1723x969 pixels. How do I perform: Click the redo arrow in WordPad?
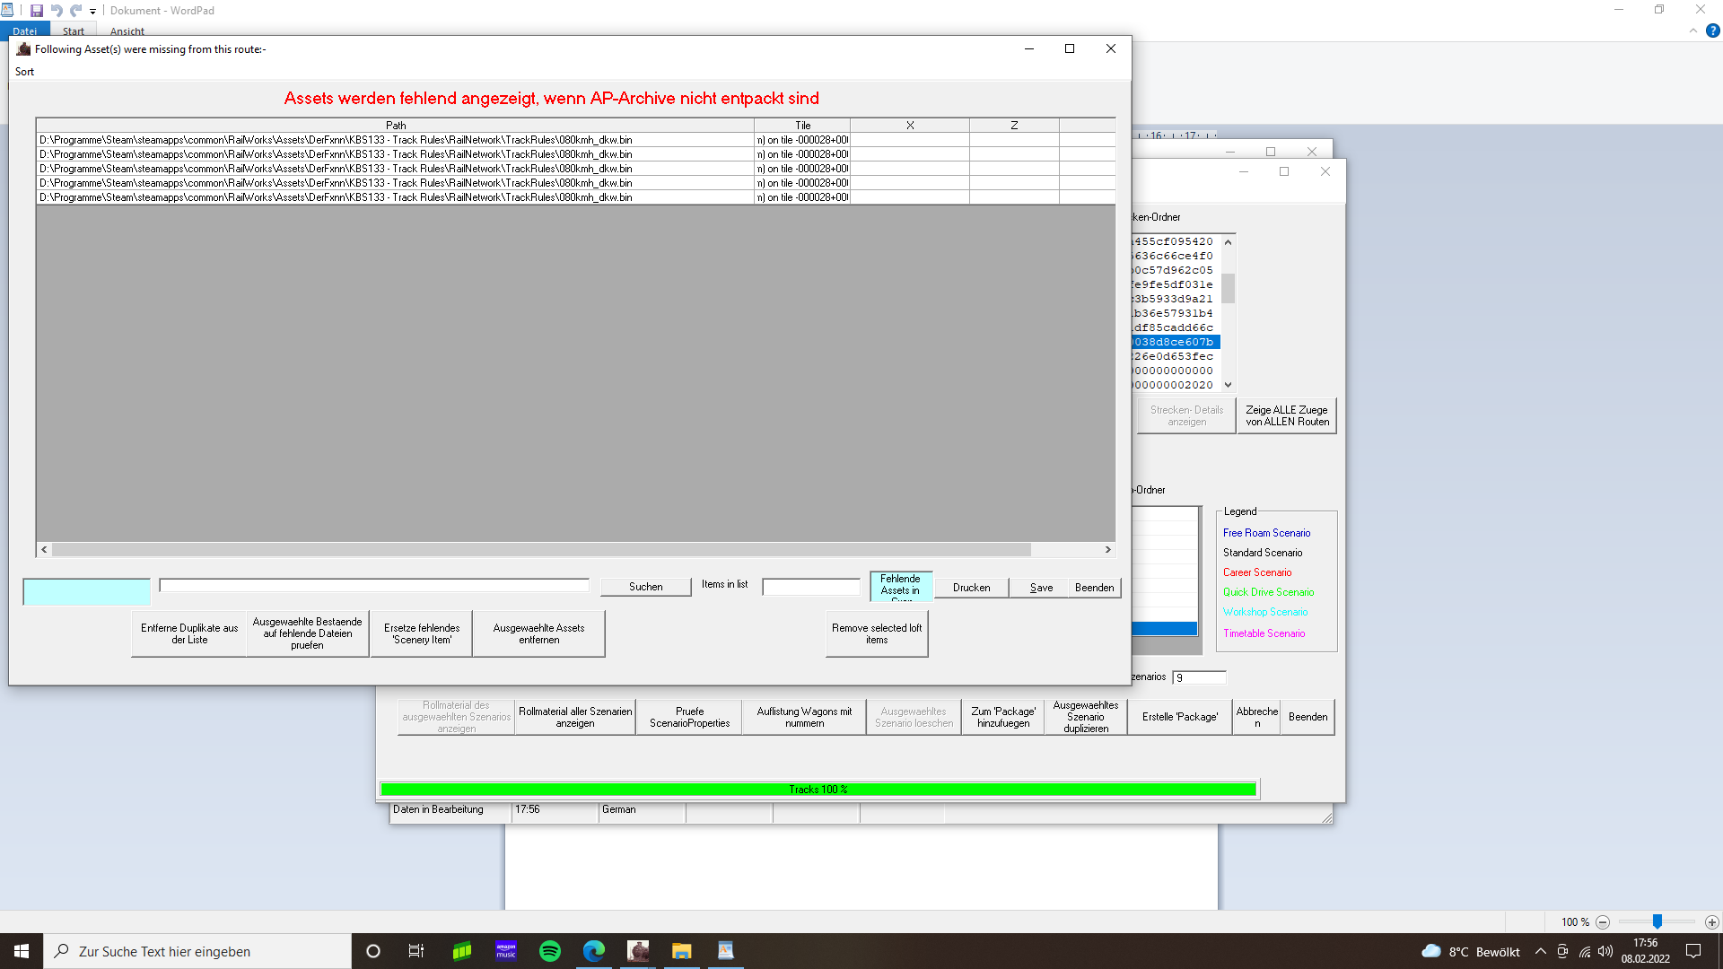[x=76, y=11]
